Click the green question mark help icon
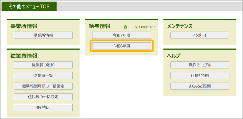 click(125, 27)
